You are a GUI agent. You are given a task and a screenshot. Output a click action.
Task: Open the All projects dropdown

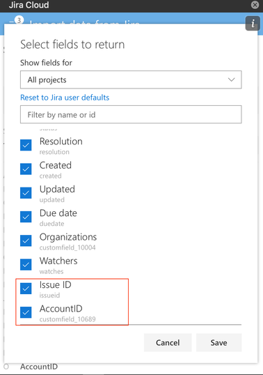pyautogui.click(x=131, y=79)
